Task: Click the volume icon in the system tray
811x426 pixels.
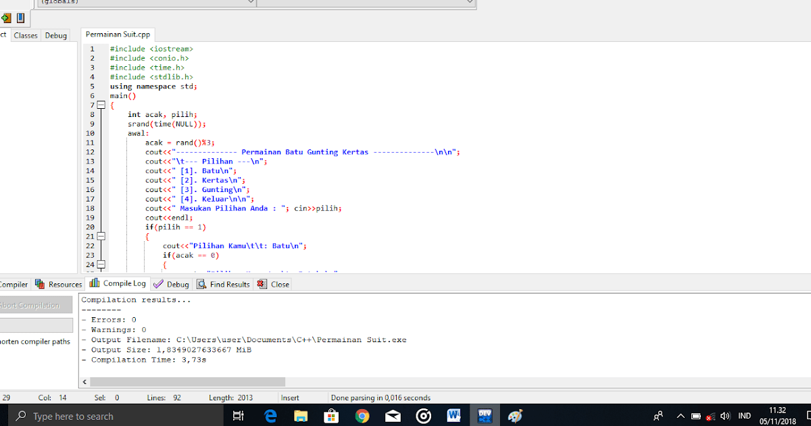Action: (x=726, y=415)
